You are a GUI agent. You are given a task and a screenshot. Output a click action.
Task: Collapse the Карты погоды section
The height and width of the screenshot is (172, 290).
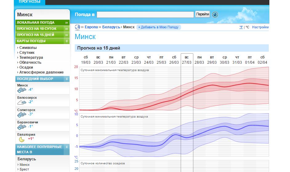(67, 41)
